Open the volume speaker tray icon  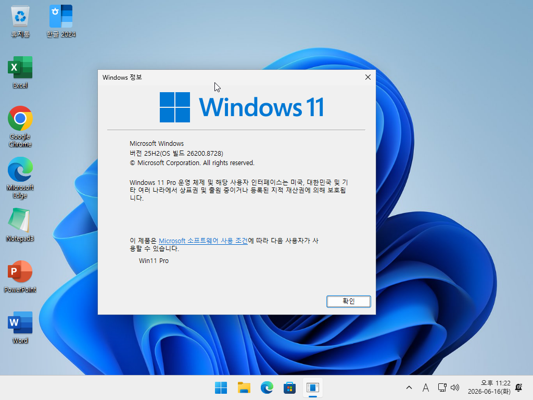tap(455, 387)
